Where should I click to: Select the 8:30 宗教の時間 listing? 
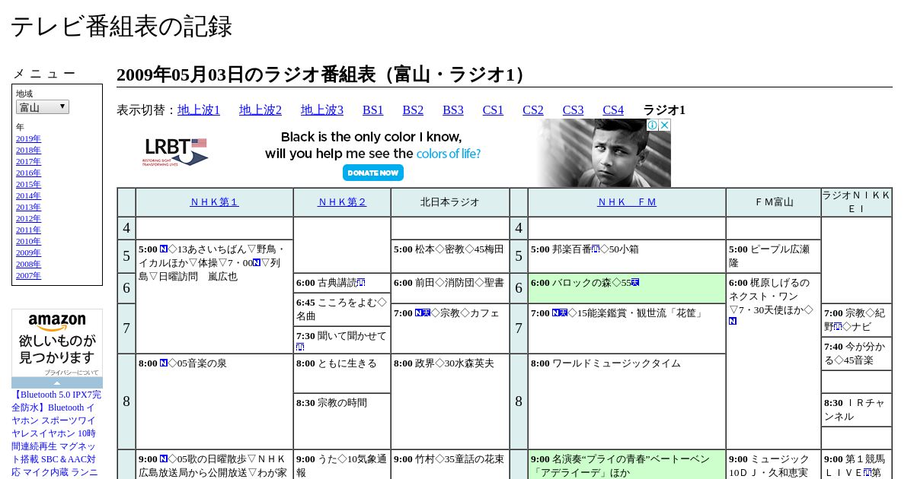(x=342, y=421)
